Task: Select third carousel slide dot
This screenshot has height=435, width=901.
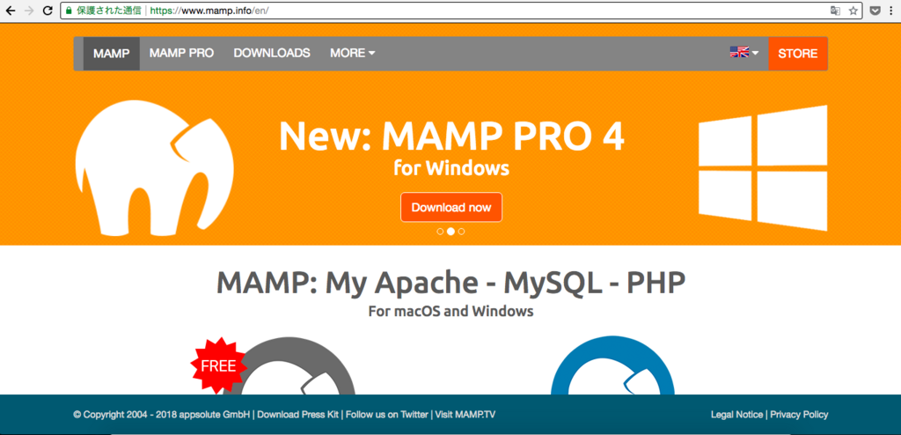Action: [461, 232]
